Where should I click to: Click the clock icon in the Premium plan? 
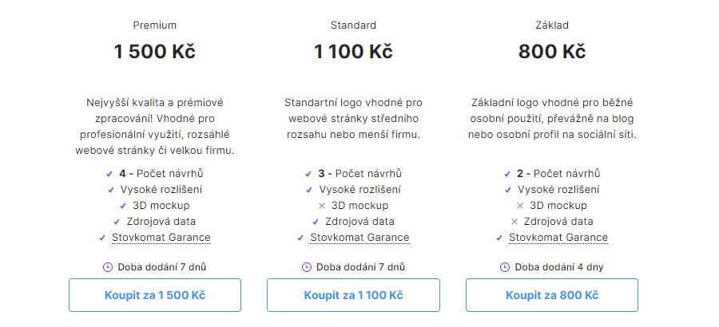[108, 267]
